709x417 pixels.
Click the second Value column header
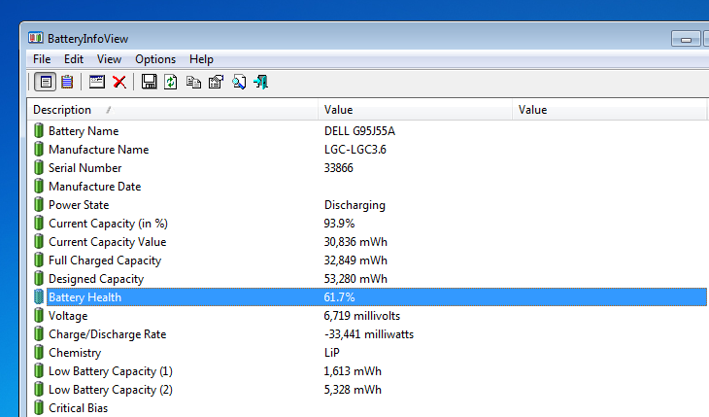point(610,110)
